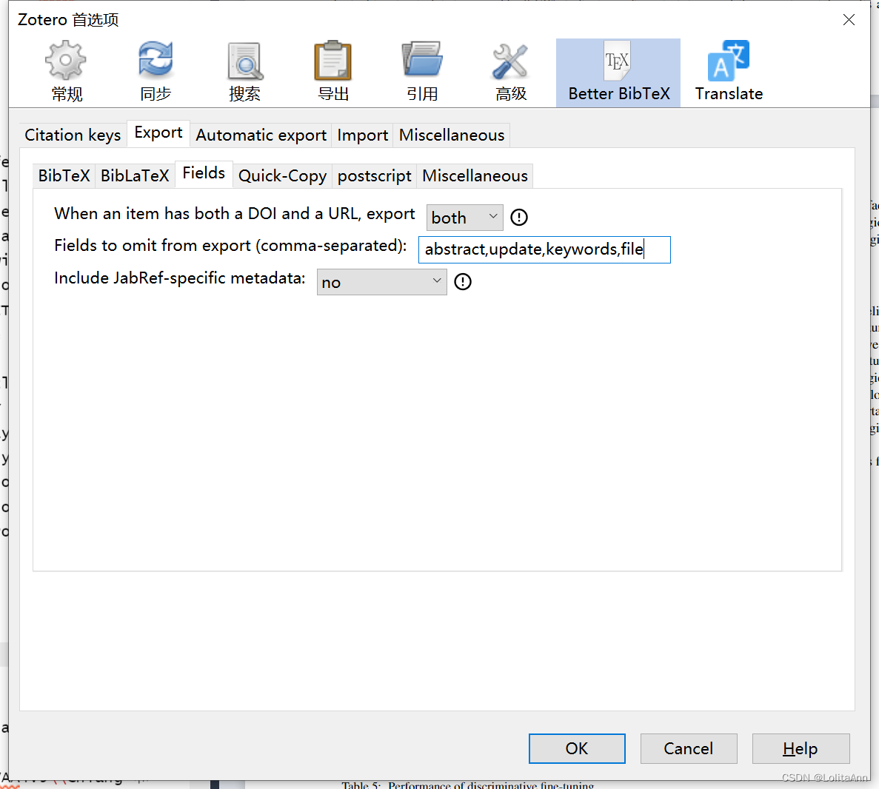Select the top-level Export tab
The height and width of the screenshot is (789, 879).
pos(158,133)
